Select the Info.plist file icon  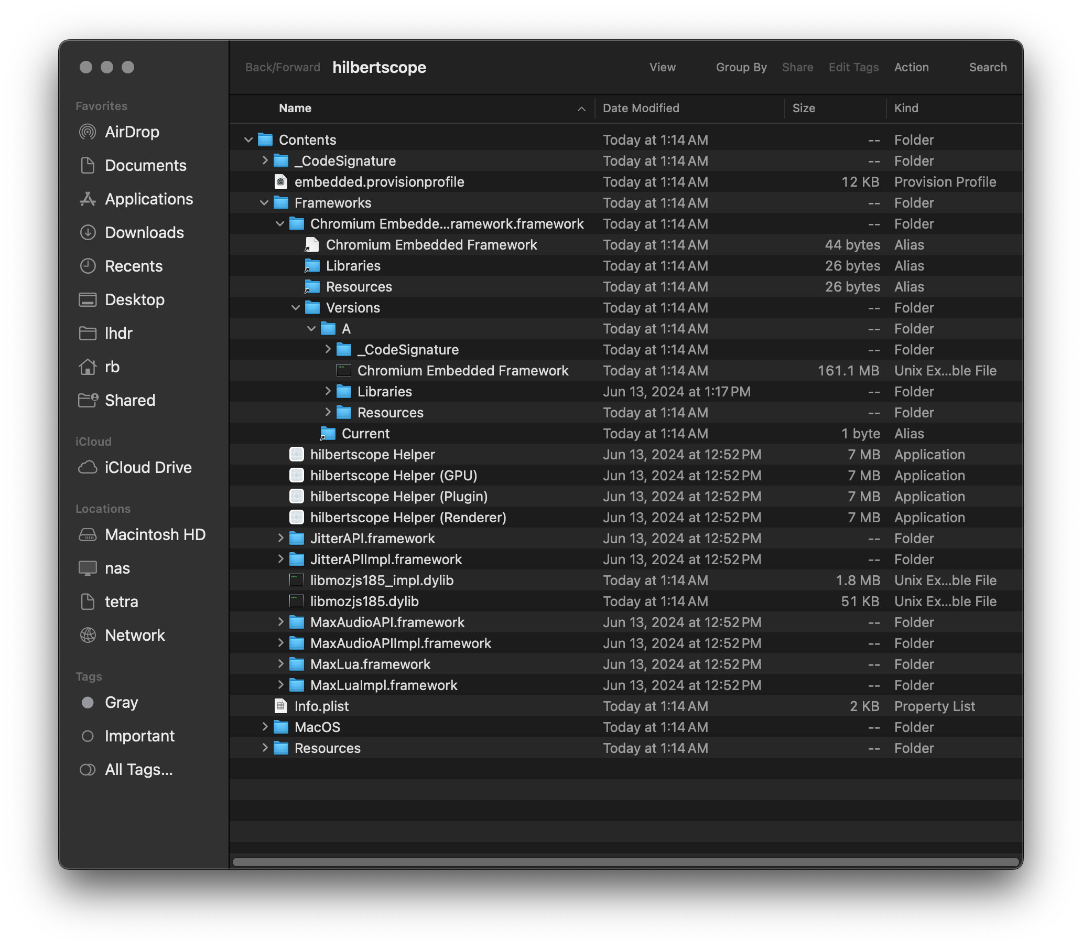click(x=281, y=706)
